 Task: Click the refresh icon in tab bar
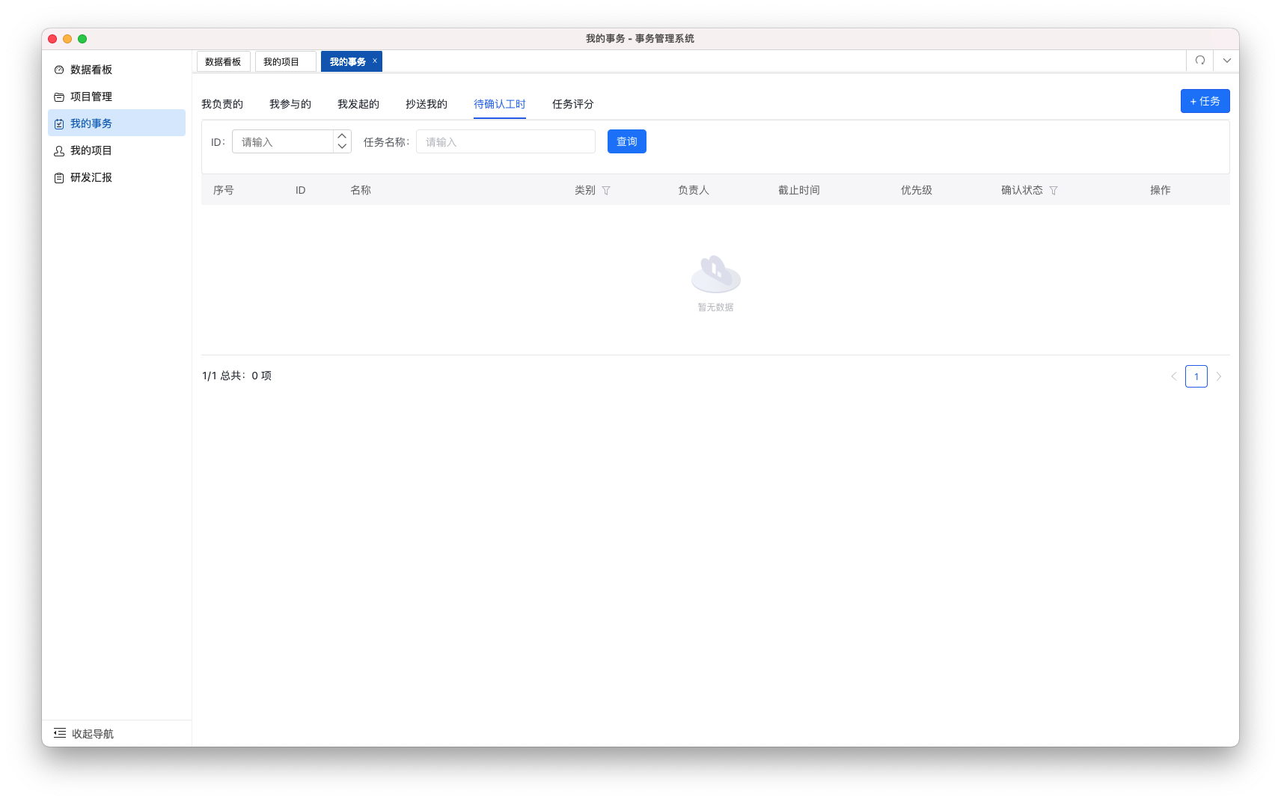(1200, 61)
